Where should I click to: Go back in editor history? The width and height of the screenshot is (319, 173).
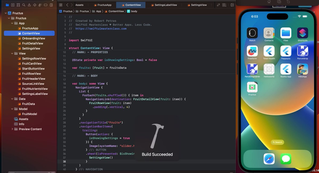(x=67, y=5)
